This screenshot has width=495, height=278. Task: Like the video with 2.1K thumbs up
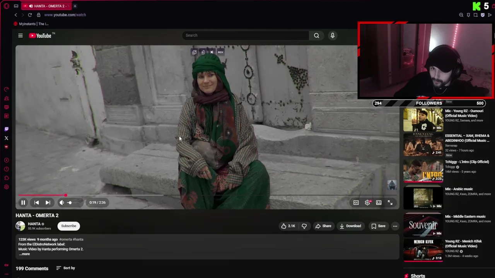[x=288, y=226]
